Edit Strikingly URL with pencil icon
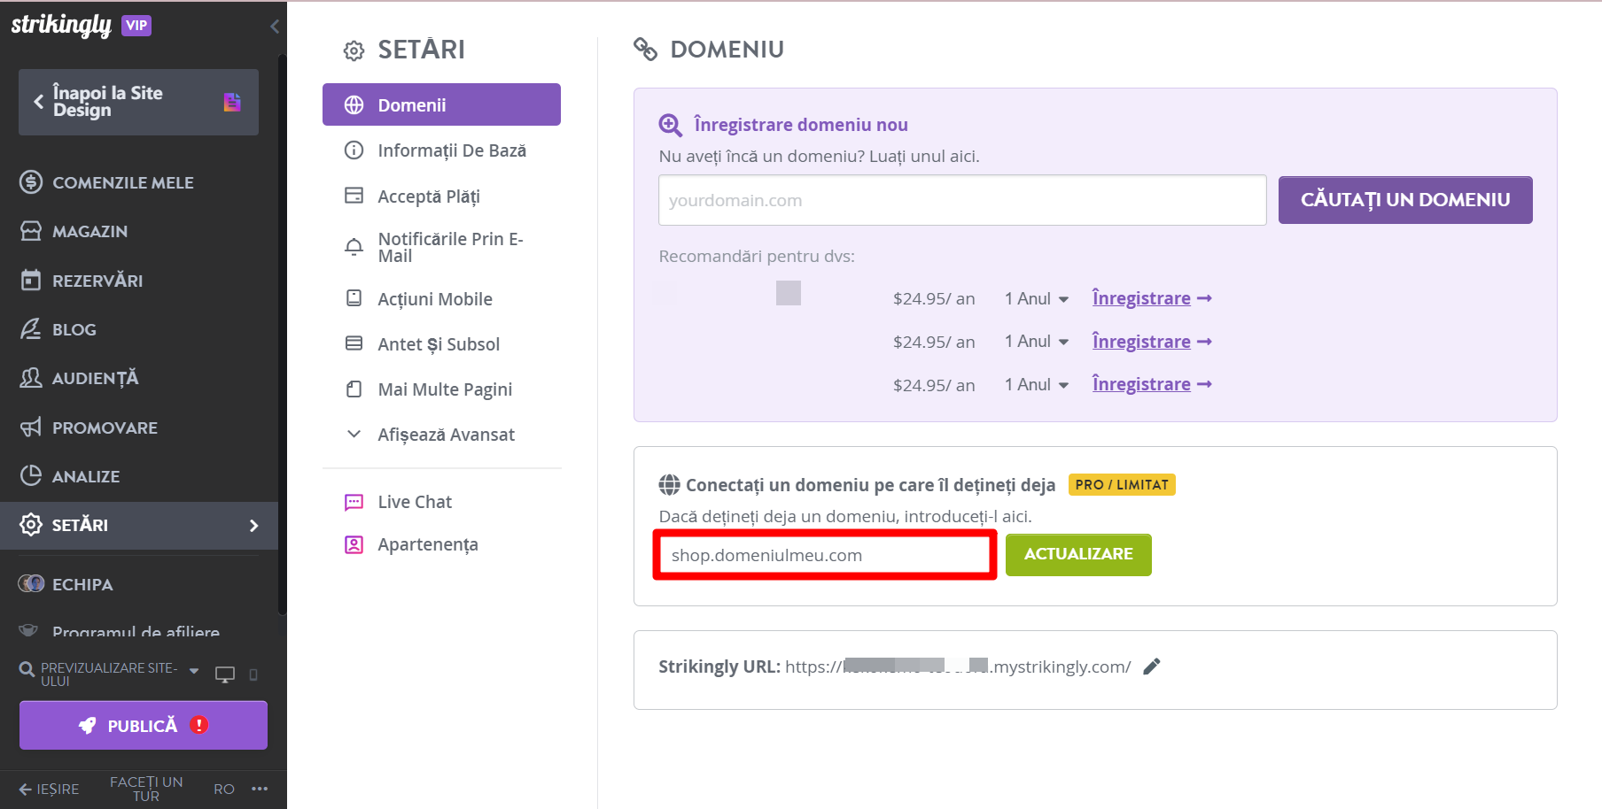 point(1151,666)
